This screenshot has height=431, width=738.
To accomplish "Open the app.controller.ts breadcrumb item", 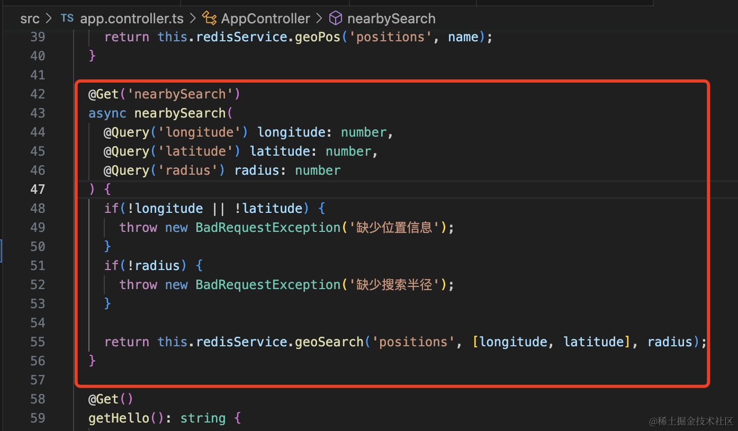I will coord(131,19).
